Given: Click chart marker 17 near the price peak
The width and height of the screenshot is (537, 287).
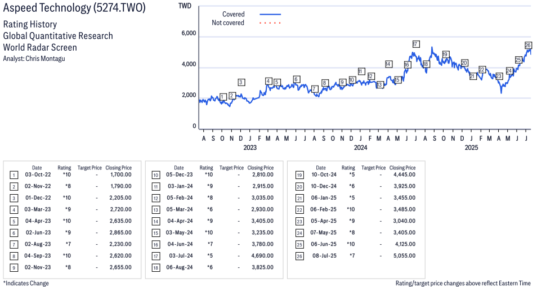Looking at the screenshot, I should pyautogui.click(x=416, y=44).
